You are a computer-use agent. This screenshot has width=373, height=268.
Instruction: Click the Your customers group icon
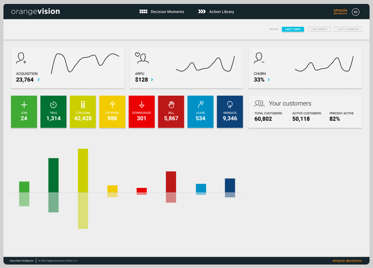(x=259, y=103)
